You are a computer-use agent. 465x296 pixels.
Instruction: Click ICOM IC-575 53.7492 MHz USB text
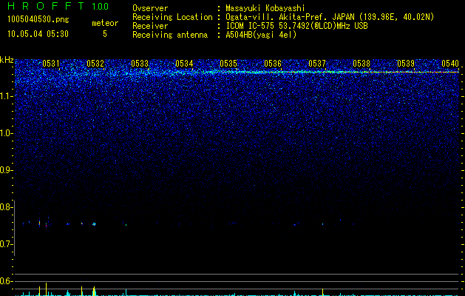(x=296, y=26)
